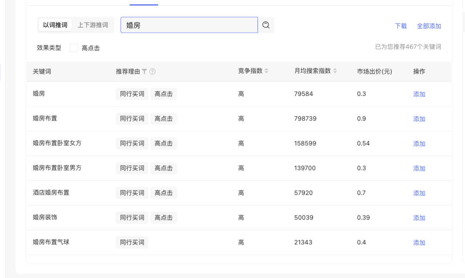Select keyword cell 婚房布置卧室女方
The width and height of the screenshot is (465, 278).
(x=57, y=143)
